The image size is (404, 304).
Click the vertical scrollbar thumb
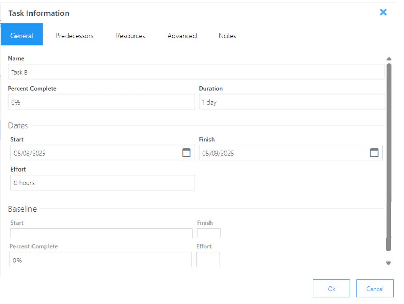click(389, 157)
